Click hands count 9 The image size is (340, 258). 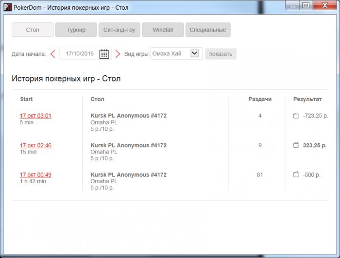[x=260, y=145]
